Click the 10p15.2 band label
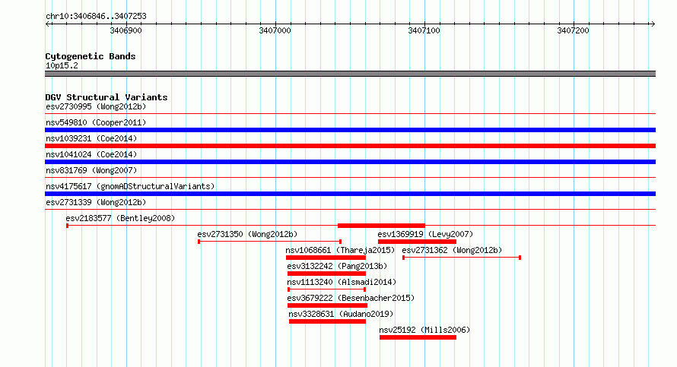The image size is (677, 367). coord(62,65)
